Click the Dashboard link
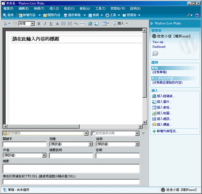The width and height of the screenshot is (202, 194). point(159,47)
